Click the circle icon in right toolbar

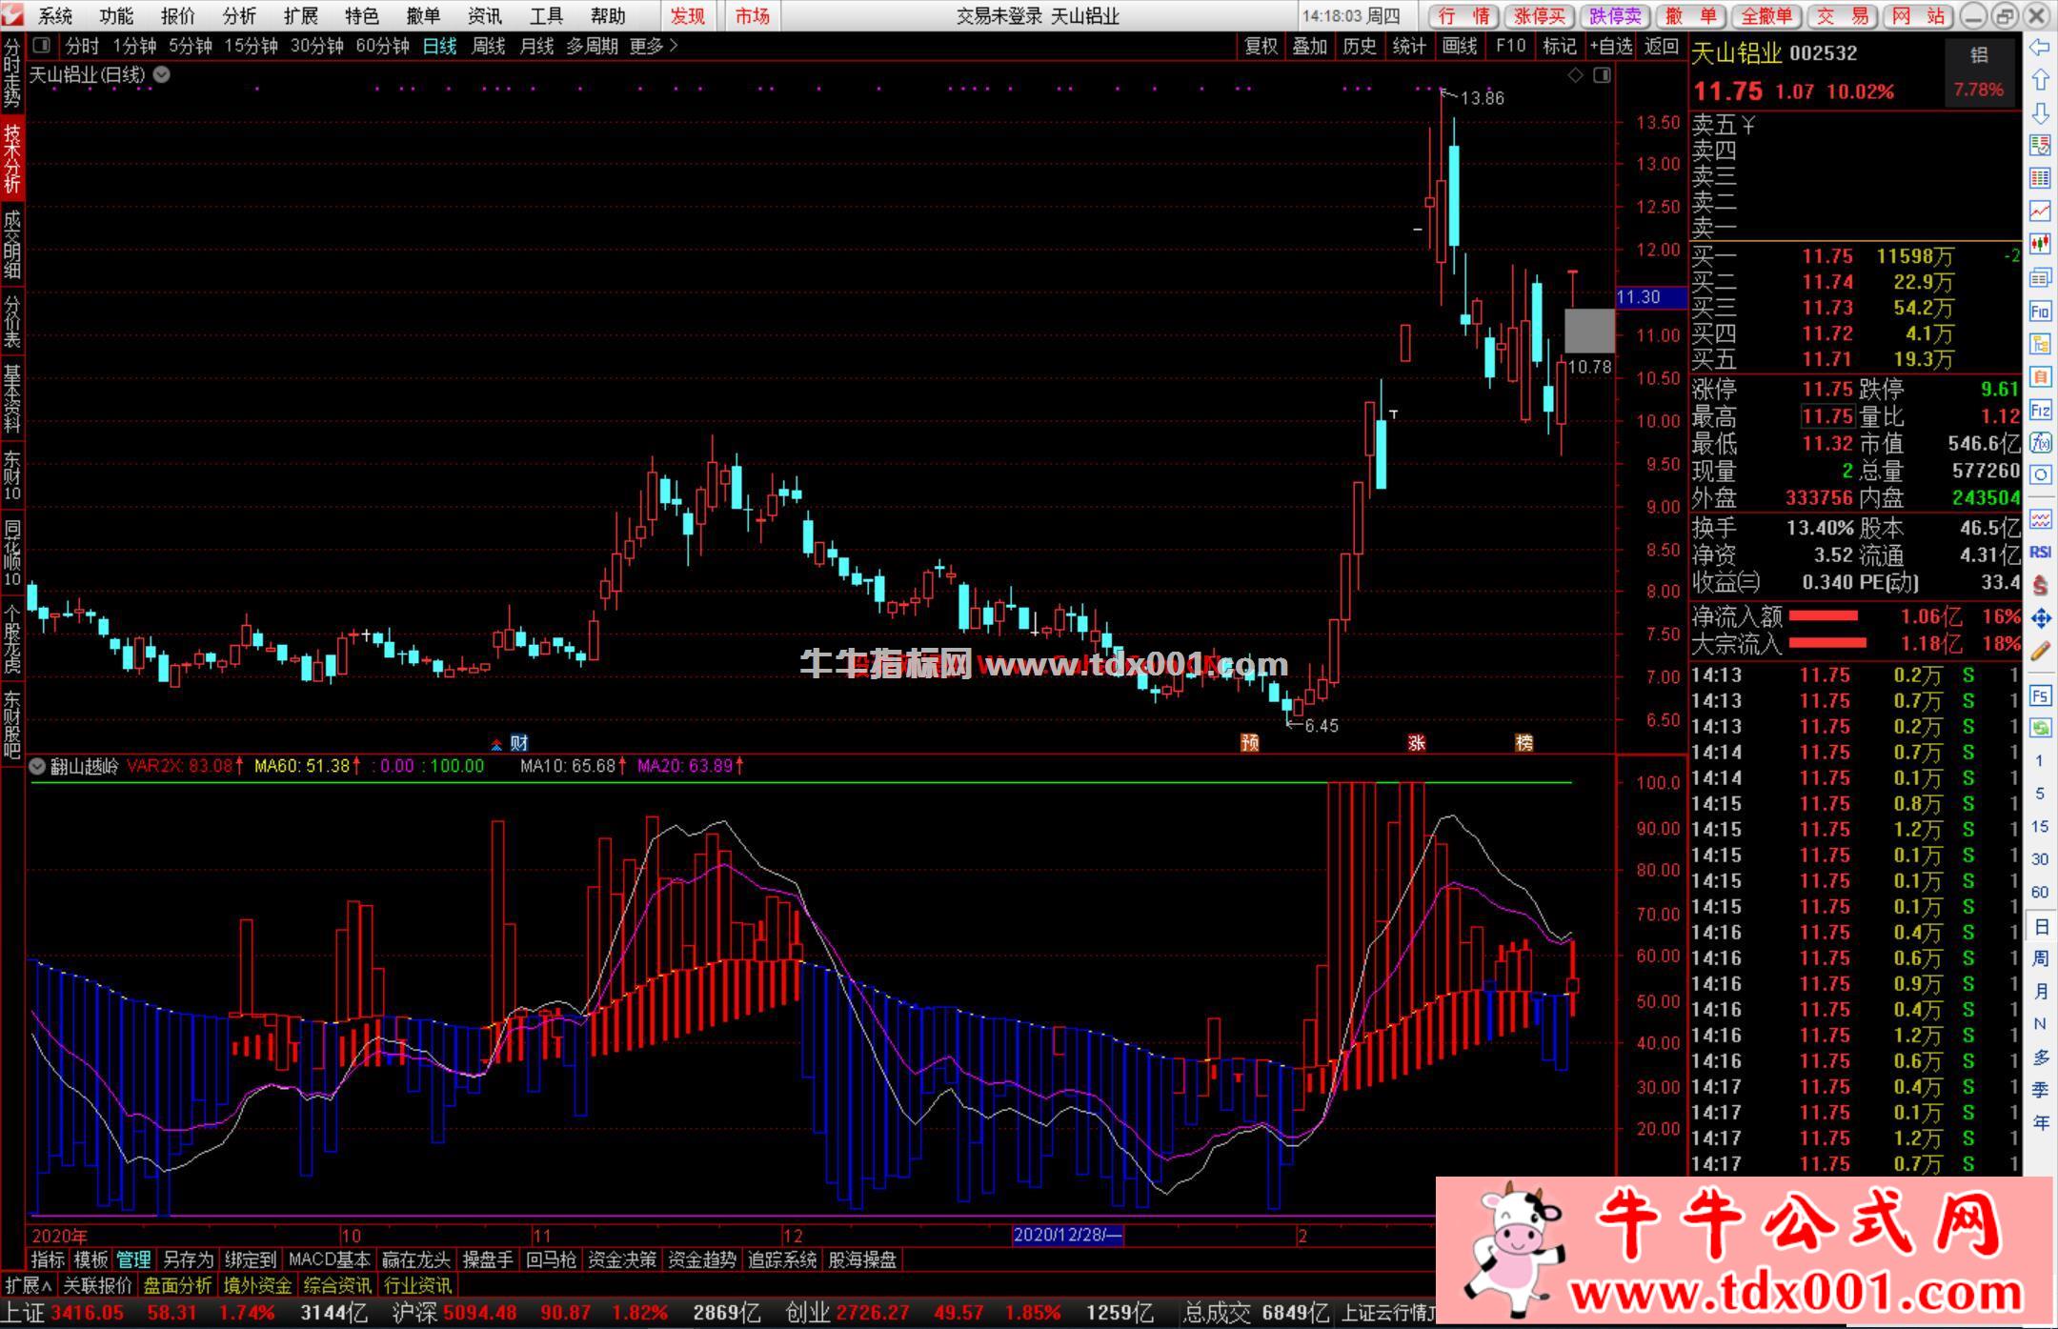(2040, 474)
